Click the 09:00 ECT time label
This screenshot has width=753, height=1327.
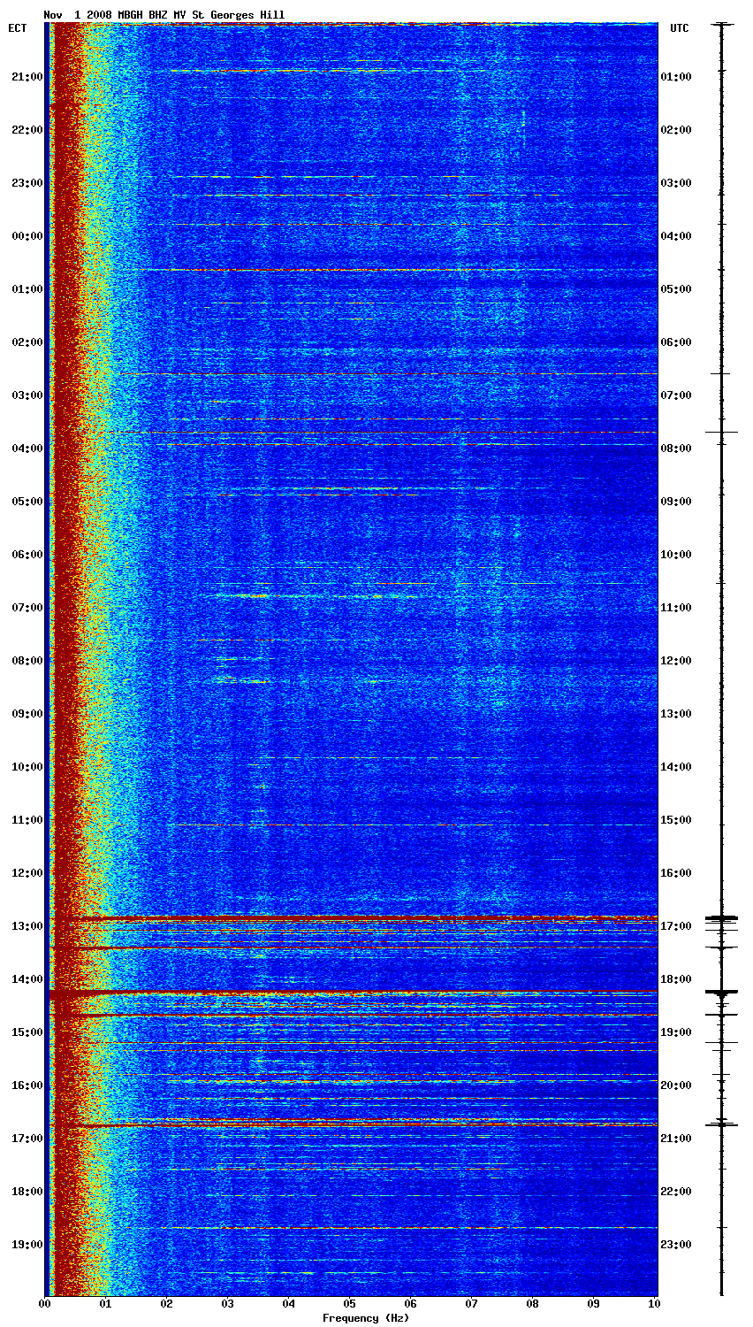coord(27,714)
